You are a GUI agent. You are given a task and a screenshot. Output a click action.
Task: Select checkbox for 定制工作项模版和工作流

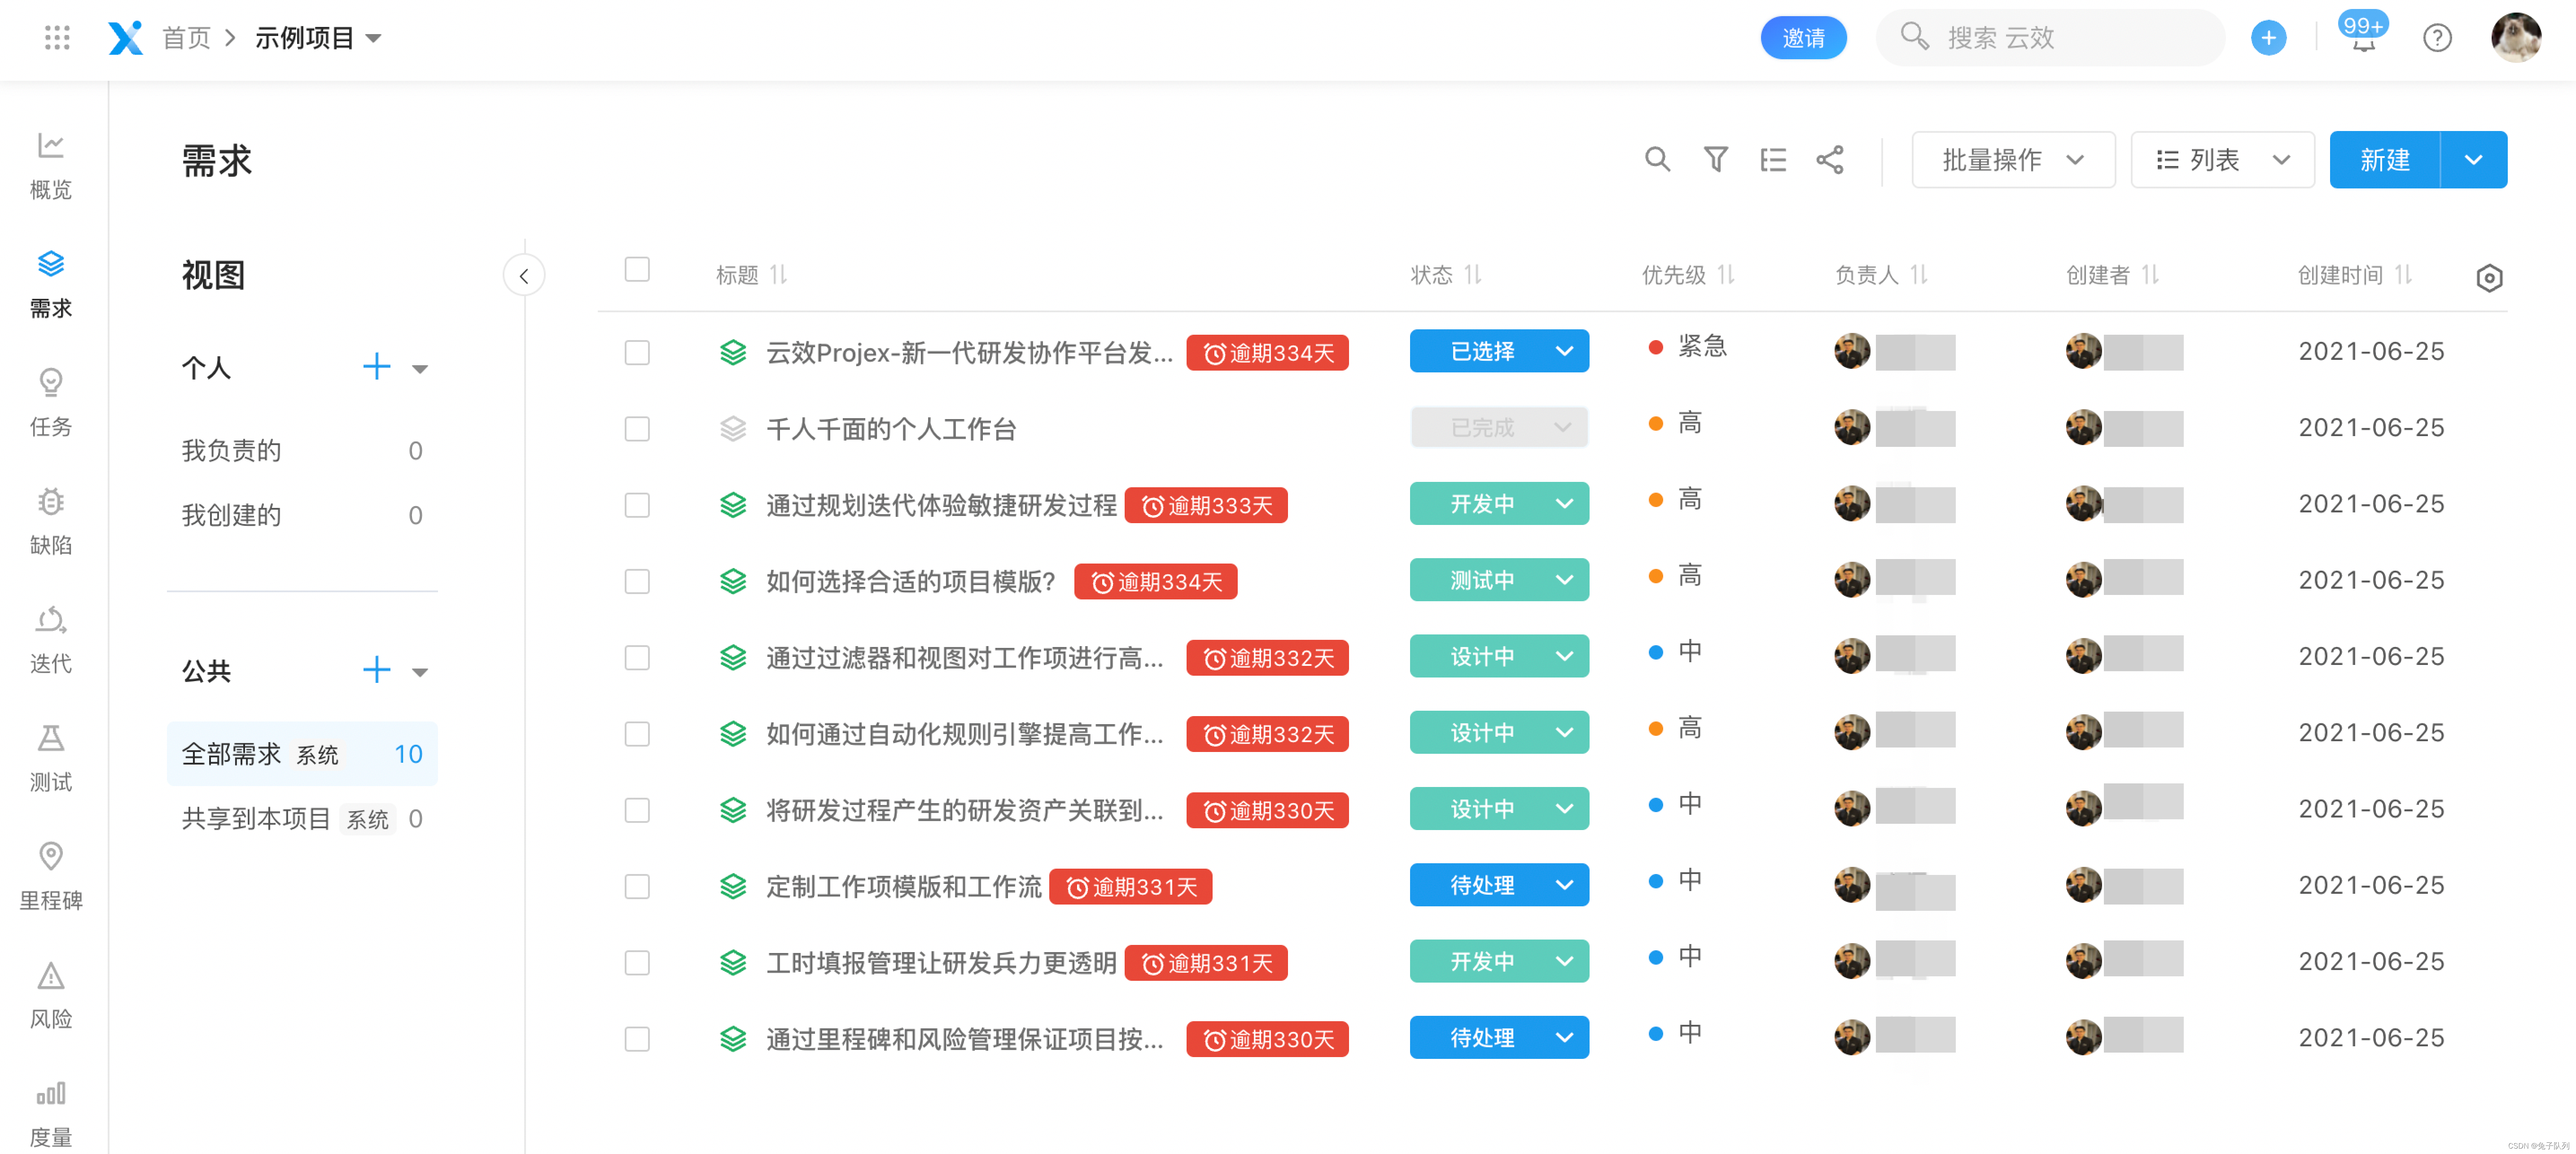(637, 886)
